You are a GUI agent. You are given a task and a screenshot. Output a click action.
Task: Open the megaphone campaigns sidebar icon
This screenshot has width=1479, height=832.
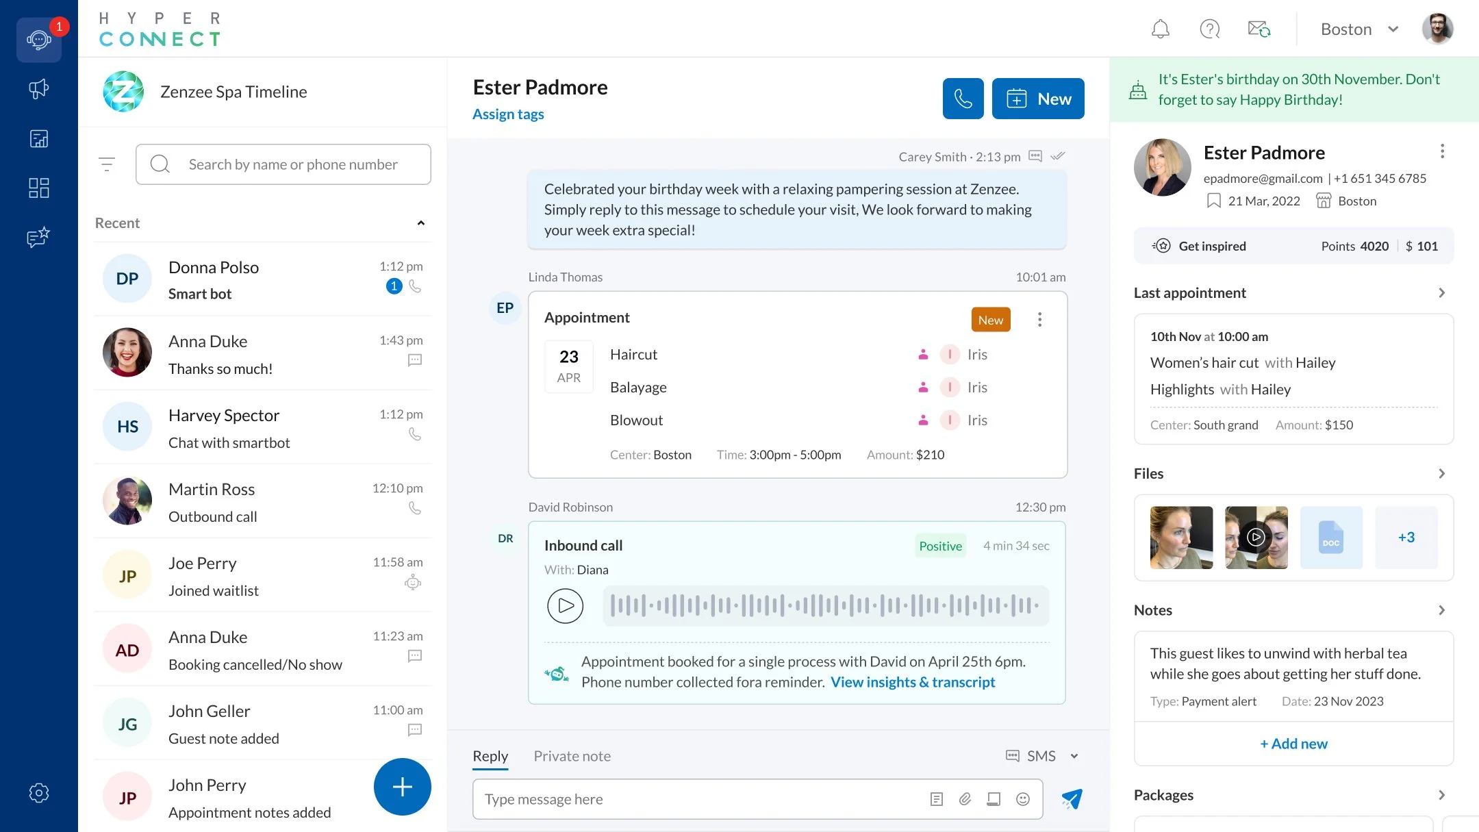point(38,89)
